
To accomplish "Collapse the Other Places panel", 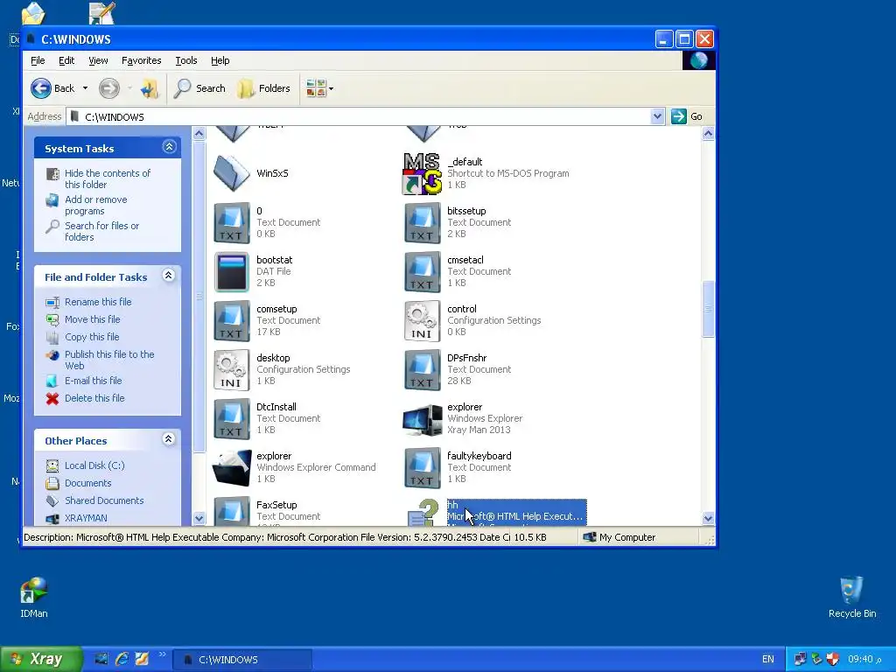I will coord(169,439).
